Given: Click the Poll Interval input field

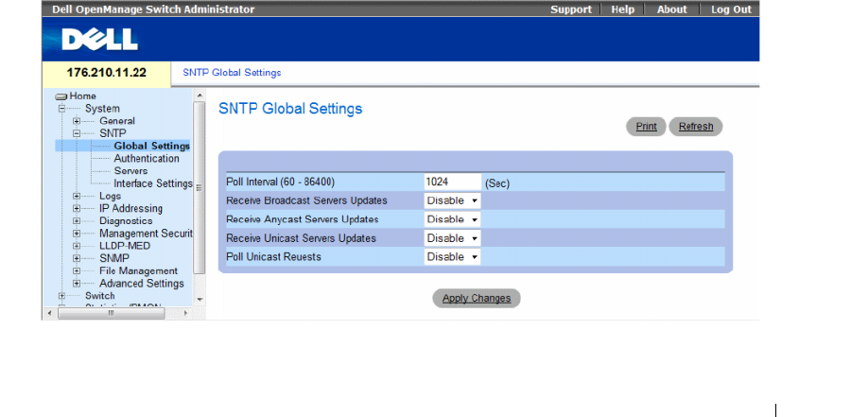Looking at the screenshot, I should [x=452, y=182].
